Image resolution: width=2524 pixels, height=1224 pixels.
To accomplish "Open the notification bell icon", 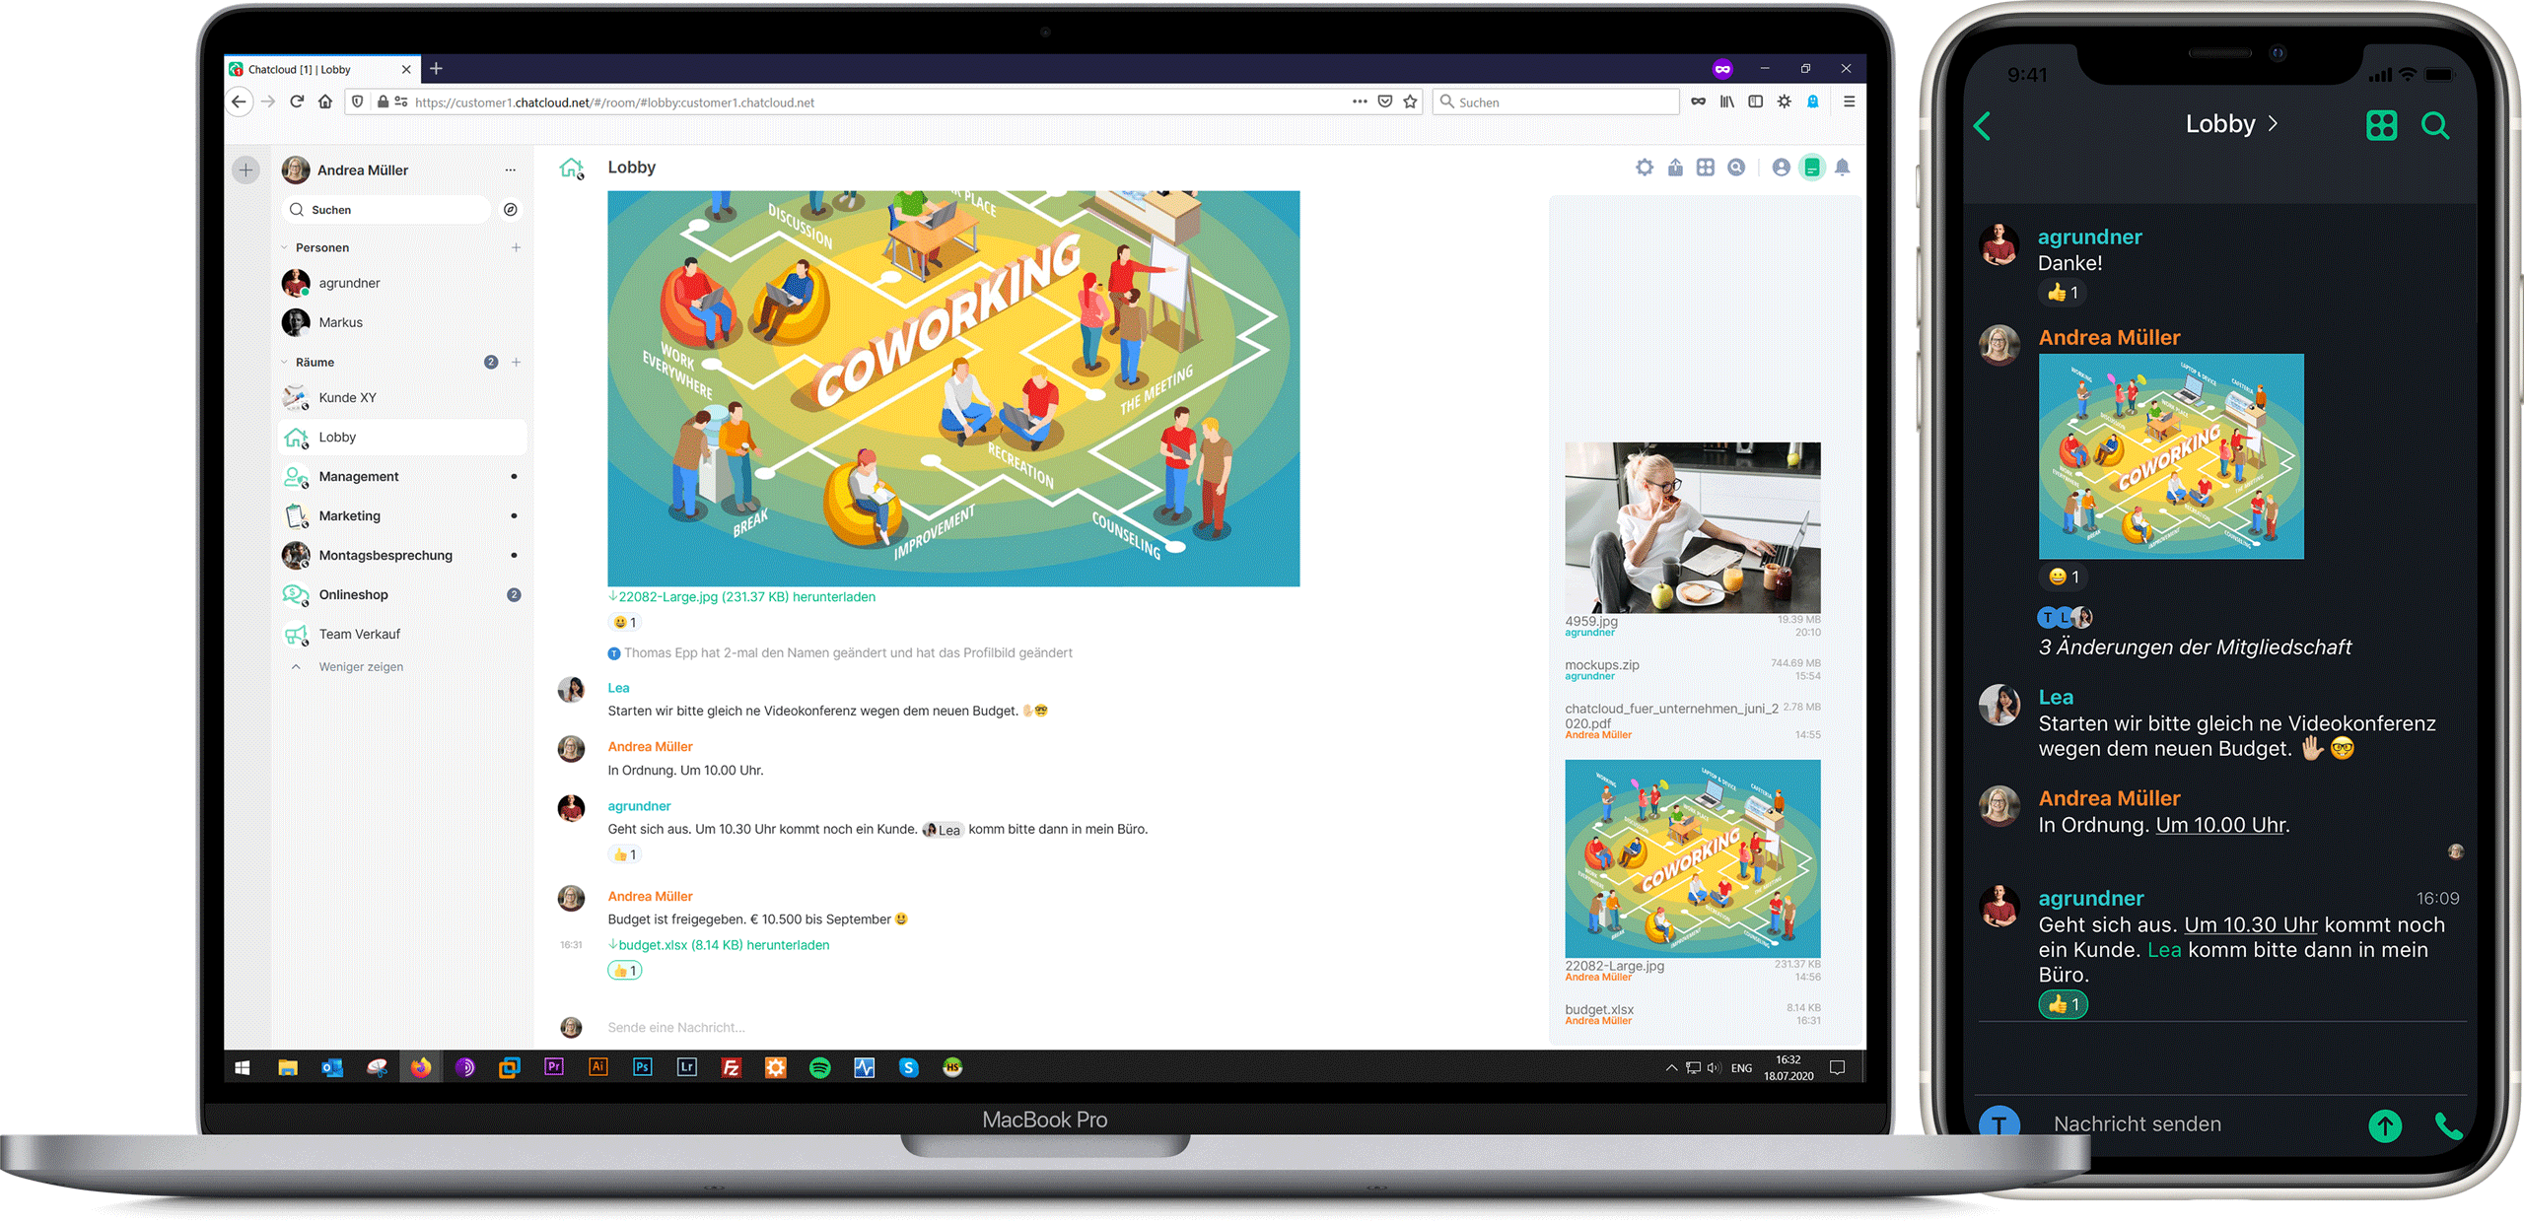I will (1848, 166).
